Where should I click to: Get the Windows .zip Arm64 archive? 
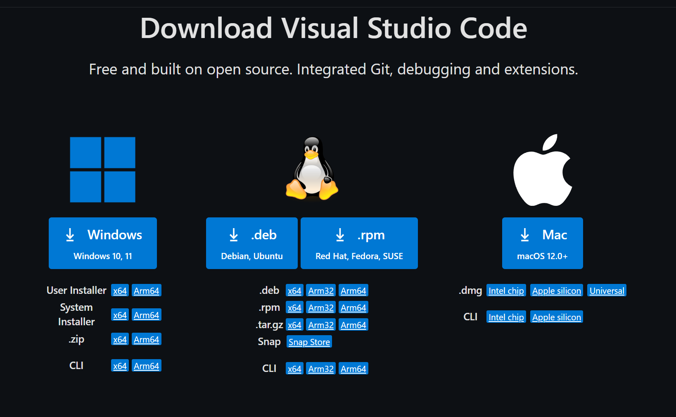pyautogui.click(x=147, y=339)
